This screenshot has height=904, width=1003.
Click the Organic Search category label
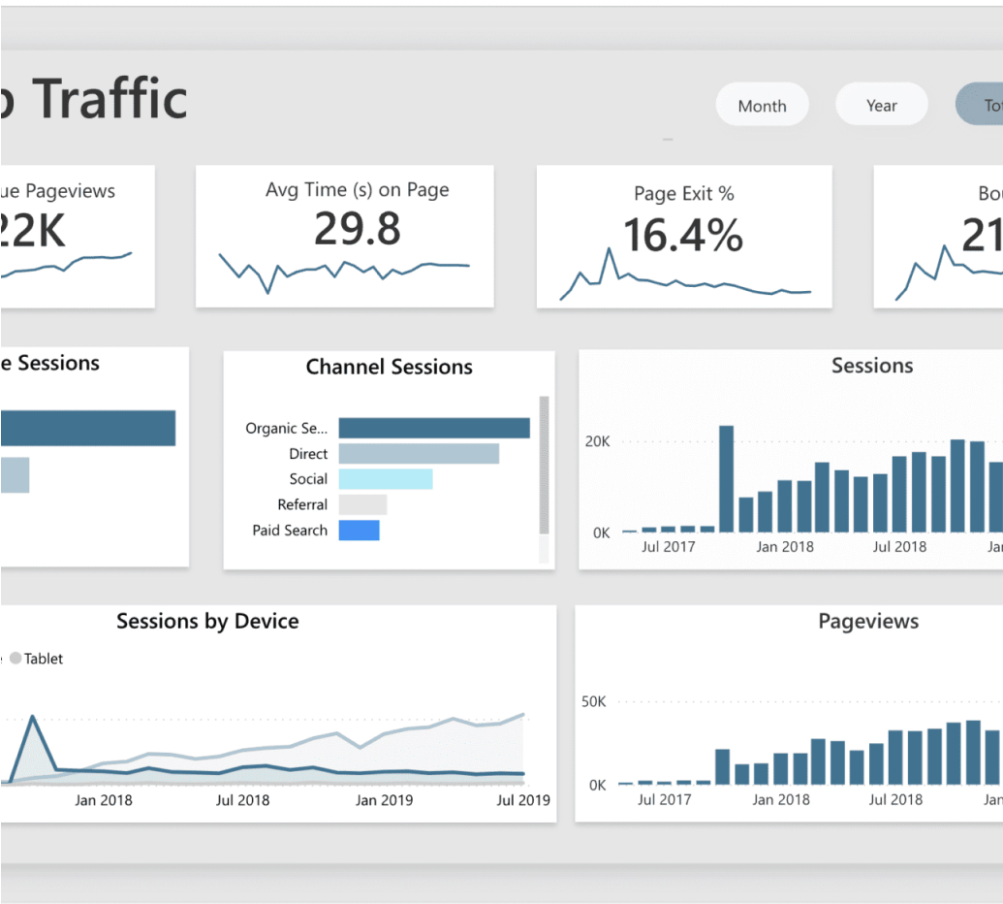point(286,428)
